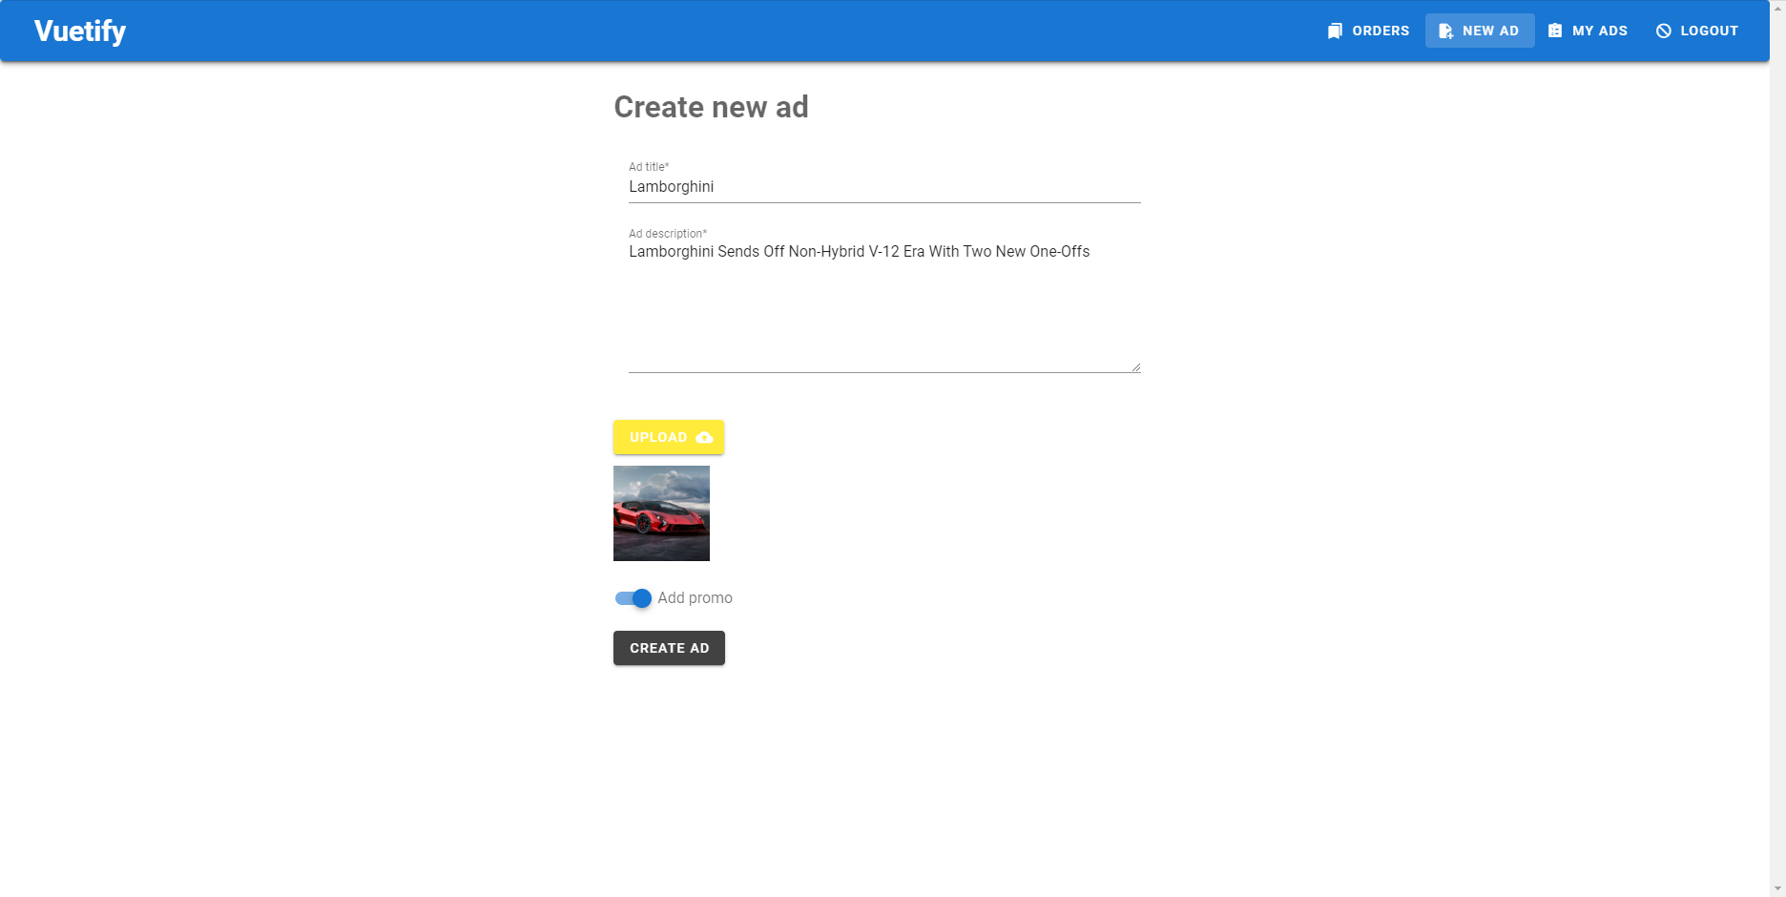Screen dimensions: 1786x897
Task: Click the New Ad document icon
Action: pos(1445,31)
